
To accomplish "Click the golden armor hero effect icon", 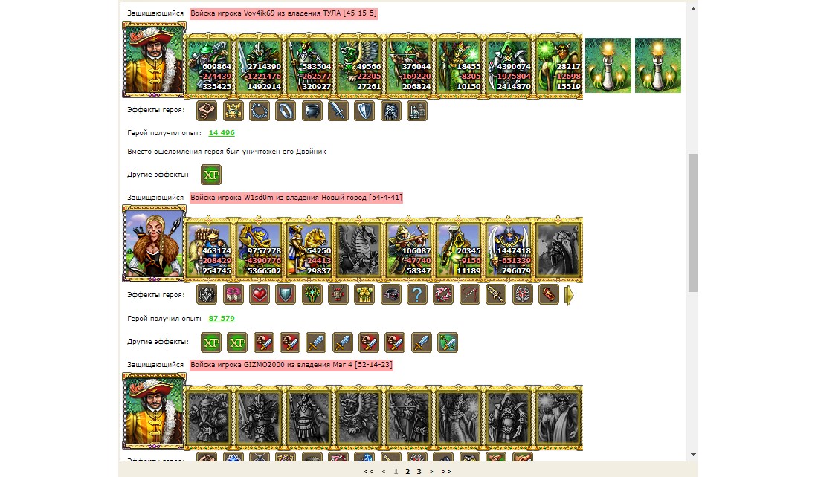I will 364,295.
